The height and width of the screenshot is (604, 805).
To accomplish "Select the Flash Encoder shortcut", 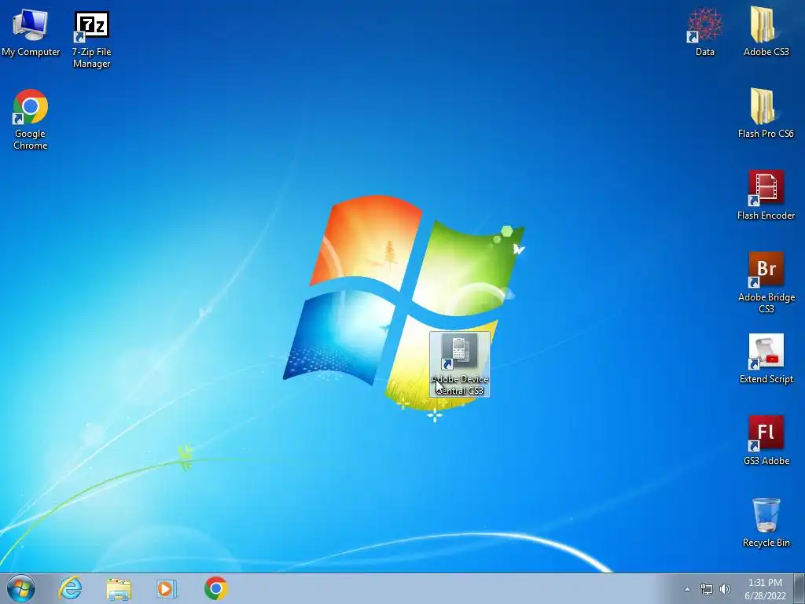I will pos(766,195).
